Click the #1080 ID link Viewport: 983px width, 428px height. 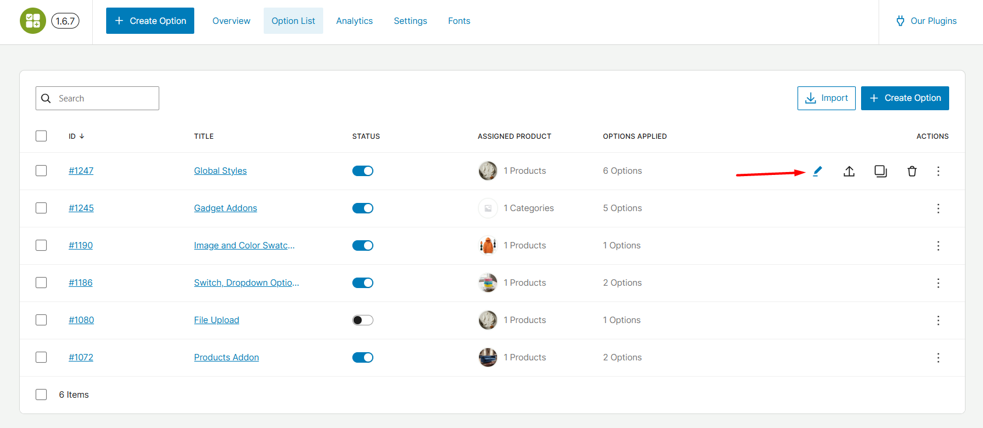[81, 320]
